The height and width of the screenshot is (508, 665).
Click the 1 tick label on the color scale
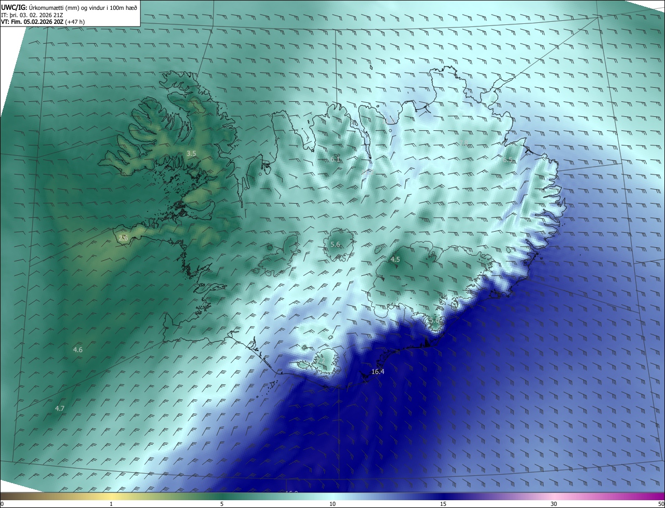point(111,504)
